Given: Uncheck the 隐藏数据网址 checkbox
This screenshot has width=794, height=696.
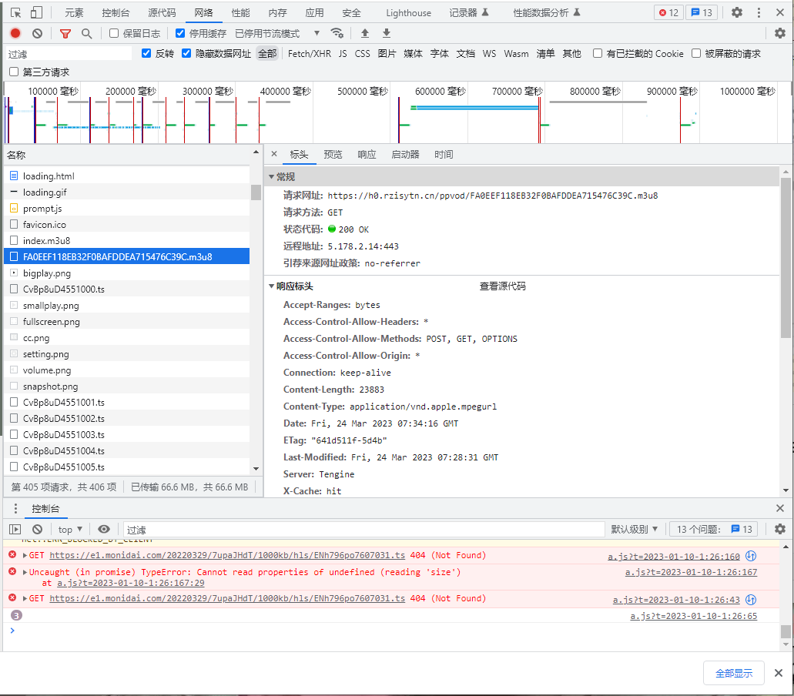Looking at the screenshot, I should click(x=186, y=54).
